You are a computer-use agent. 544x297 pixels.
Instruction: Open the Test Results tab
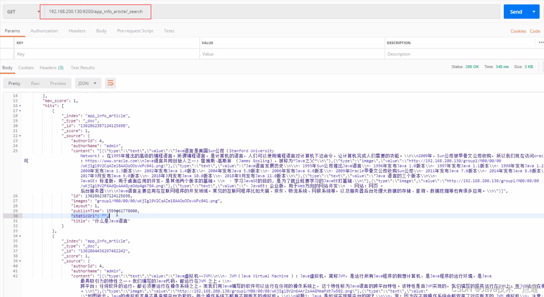[83, 68]
